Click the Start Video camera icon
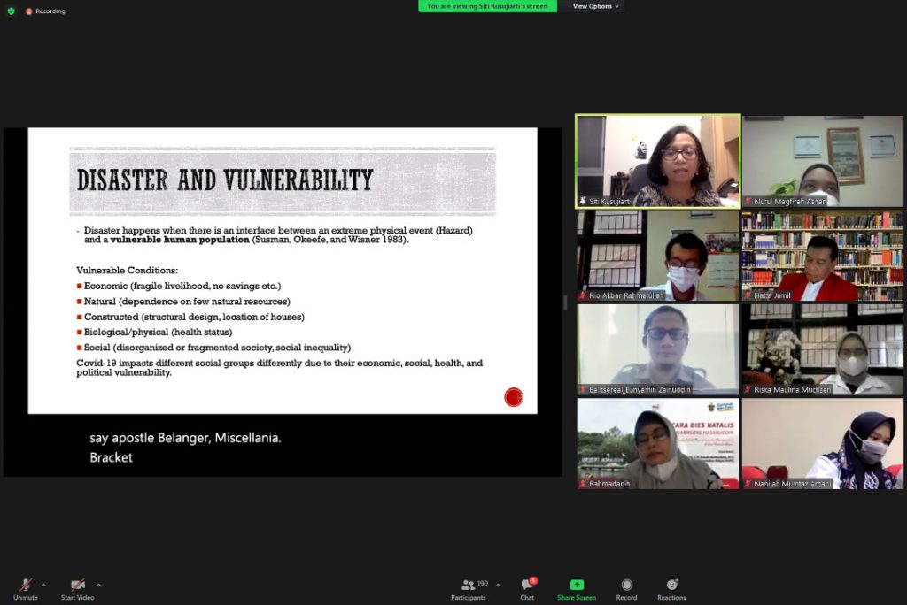The height and width of the screenshot is (605, 907). [77, 584]
